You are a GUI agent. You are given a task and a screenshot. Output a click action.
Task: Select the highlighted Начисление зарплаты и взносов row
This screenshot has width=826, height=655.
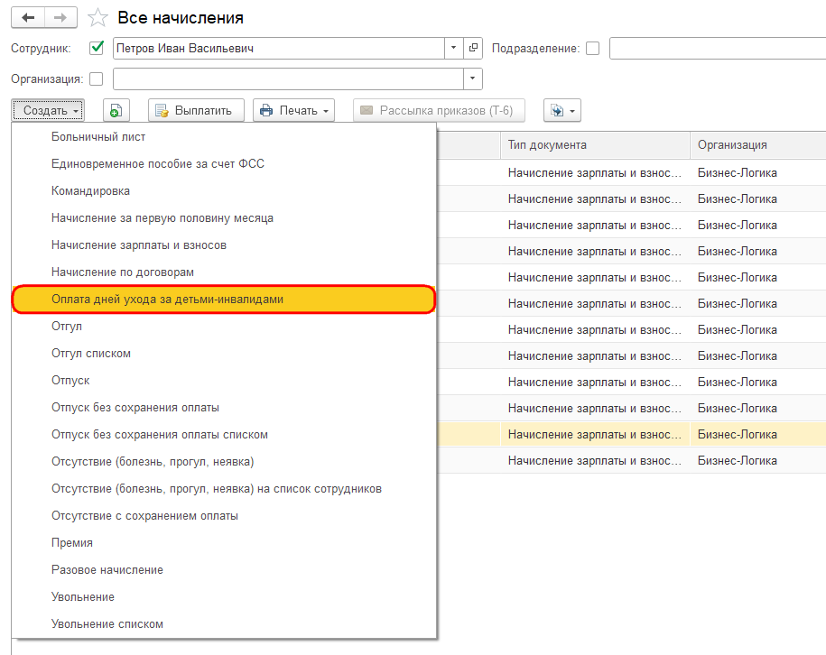coord(632,435)
